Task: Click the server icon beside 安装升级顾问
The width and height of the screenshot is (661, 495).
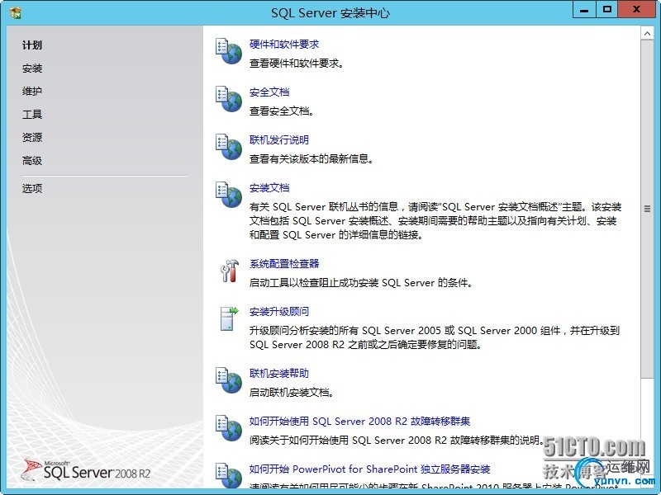Action: (x=230, y=318)
